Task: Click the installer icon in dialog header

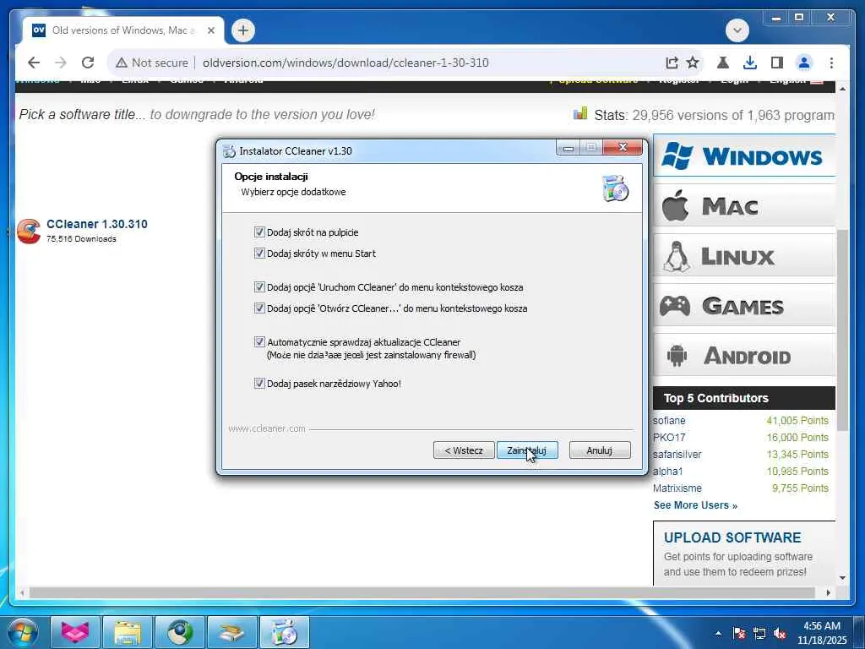Action: point(615,188)
